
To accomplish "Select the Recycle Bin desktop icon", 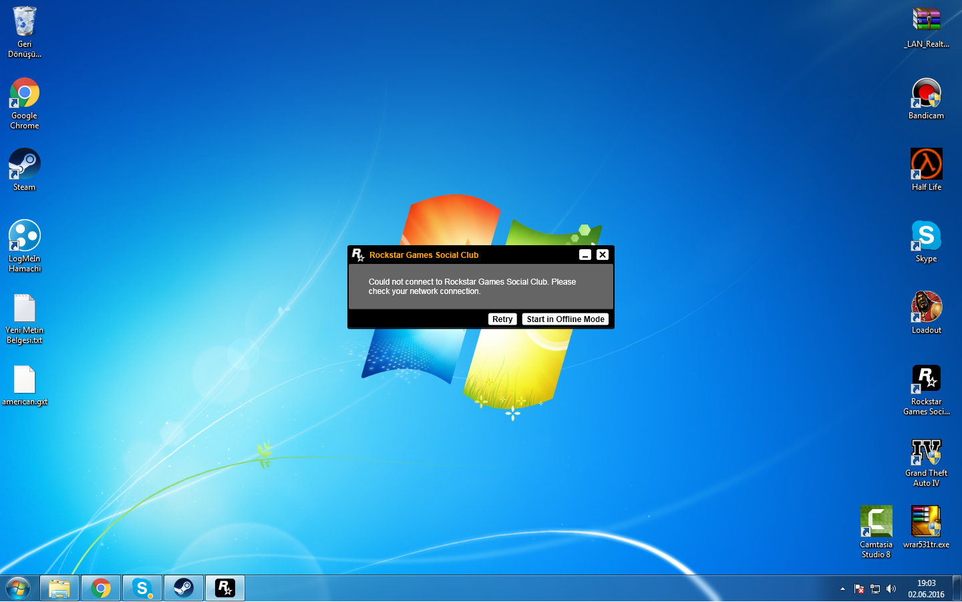I will (25, 32).
